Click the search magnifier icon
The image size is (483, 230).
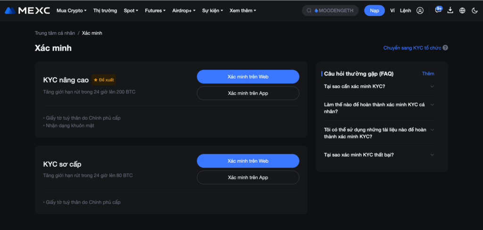pyautogui.click(x=309, y=10)
